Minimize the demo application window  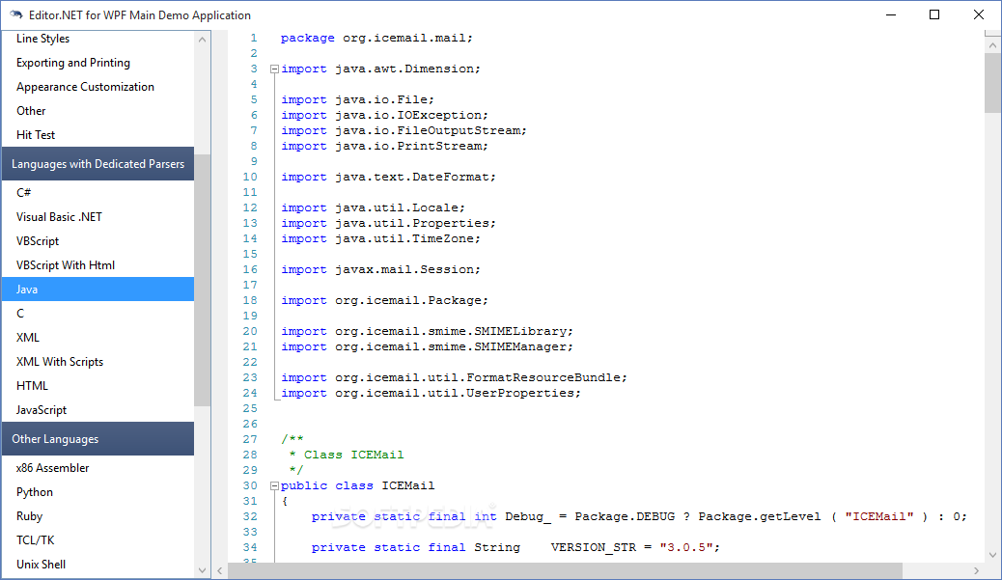pos(891,14)
